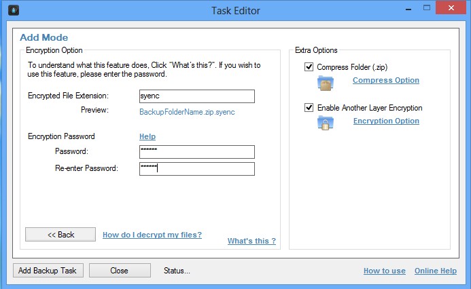Click the Add Backup Task button

(x=48, y=271)
